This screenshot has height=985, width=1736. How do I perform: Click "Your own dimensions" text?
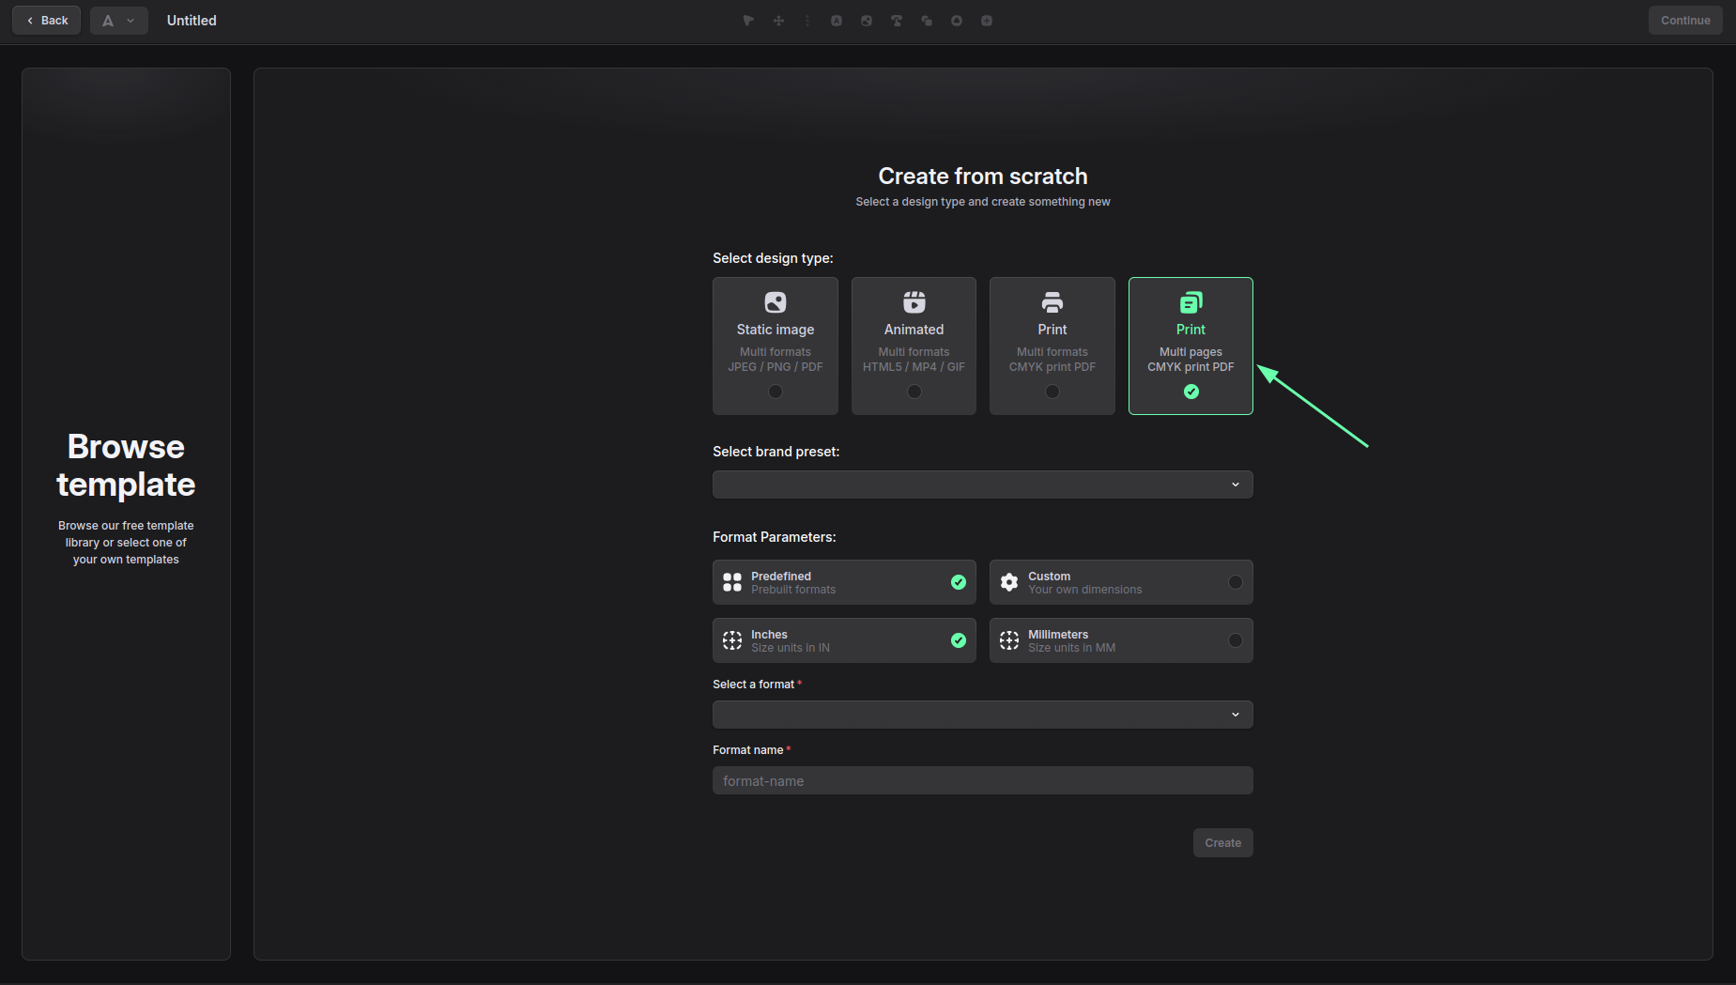click(x=1085, y=590)
